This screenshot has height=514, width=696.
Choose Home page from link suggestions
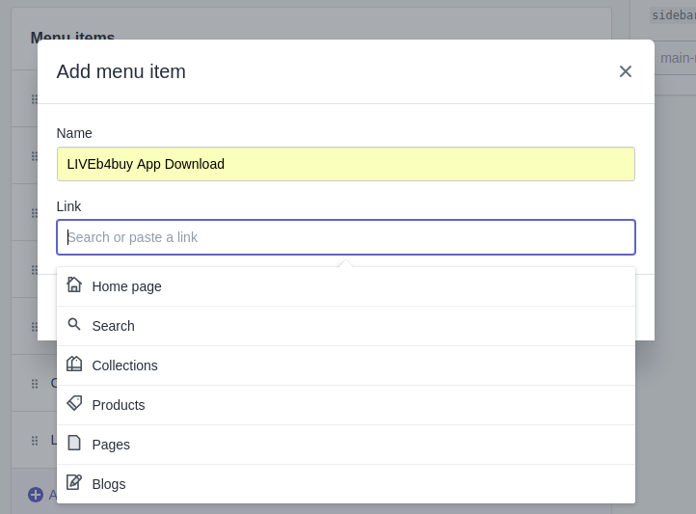(346, 286)
